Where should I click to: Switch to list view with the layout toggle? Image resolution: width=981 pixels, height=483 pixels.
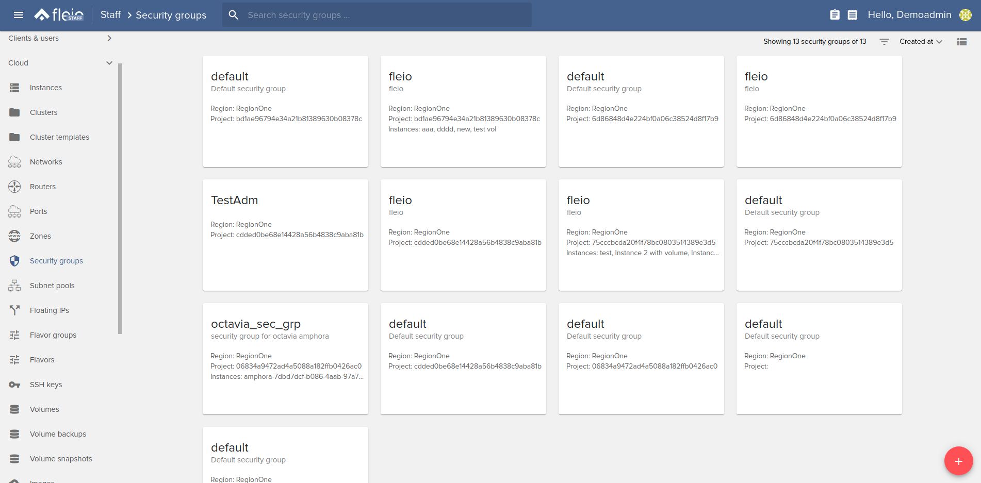pyautogui.click(x=961, y=41)
